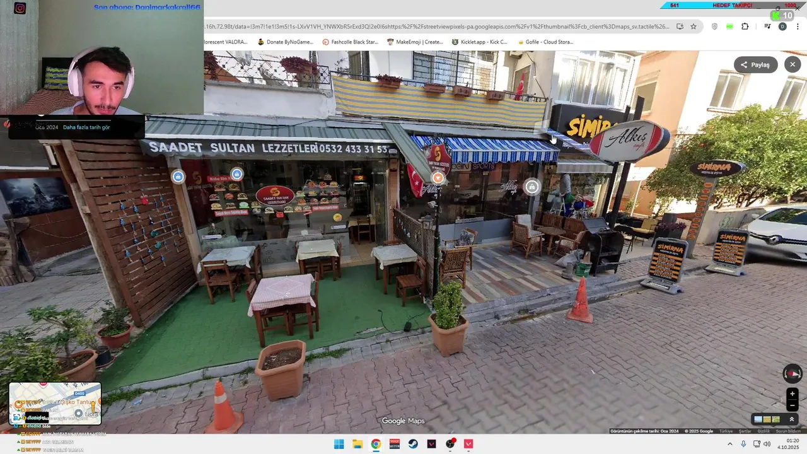Select the green imagery thumbnail
The image size is (807, 454).
tap(775, 419)
